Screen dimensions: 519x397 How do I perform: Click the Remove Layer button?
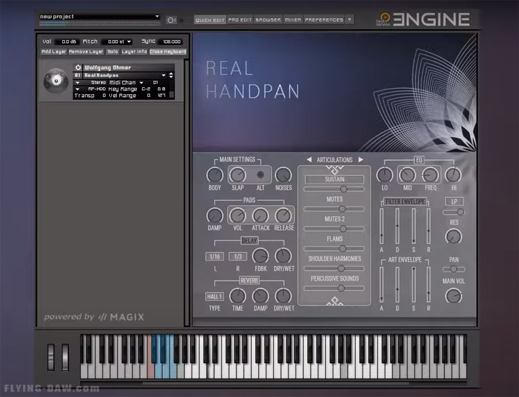[x=86, y=52]
